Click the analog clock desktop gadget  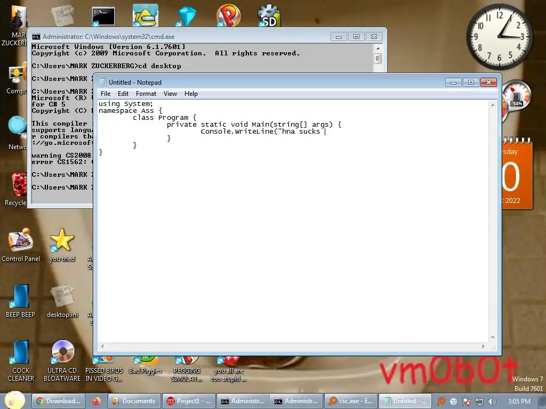click(x=499, y=37)
